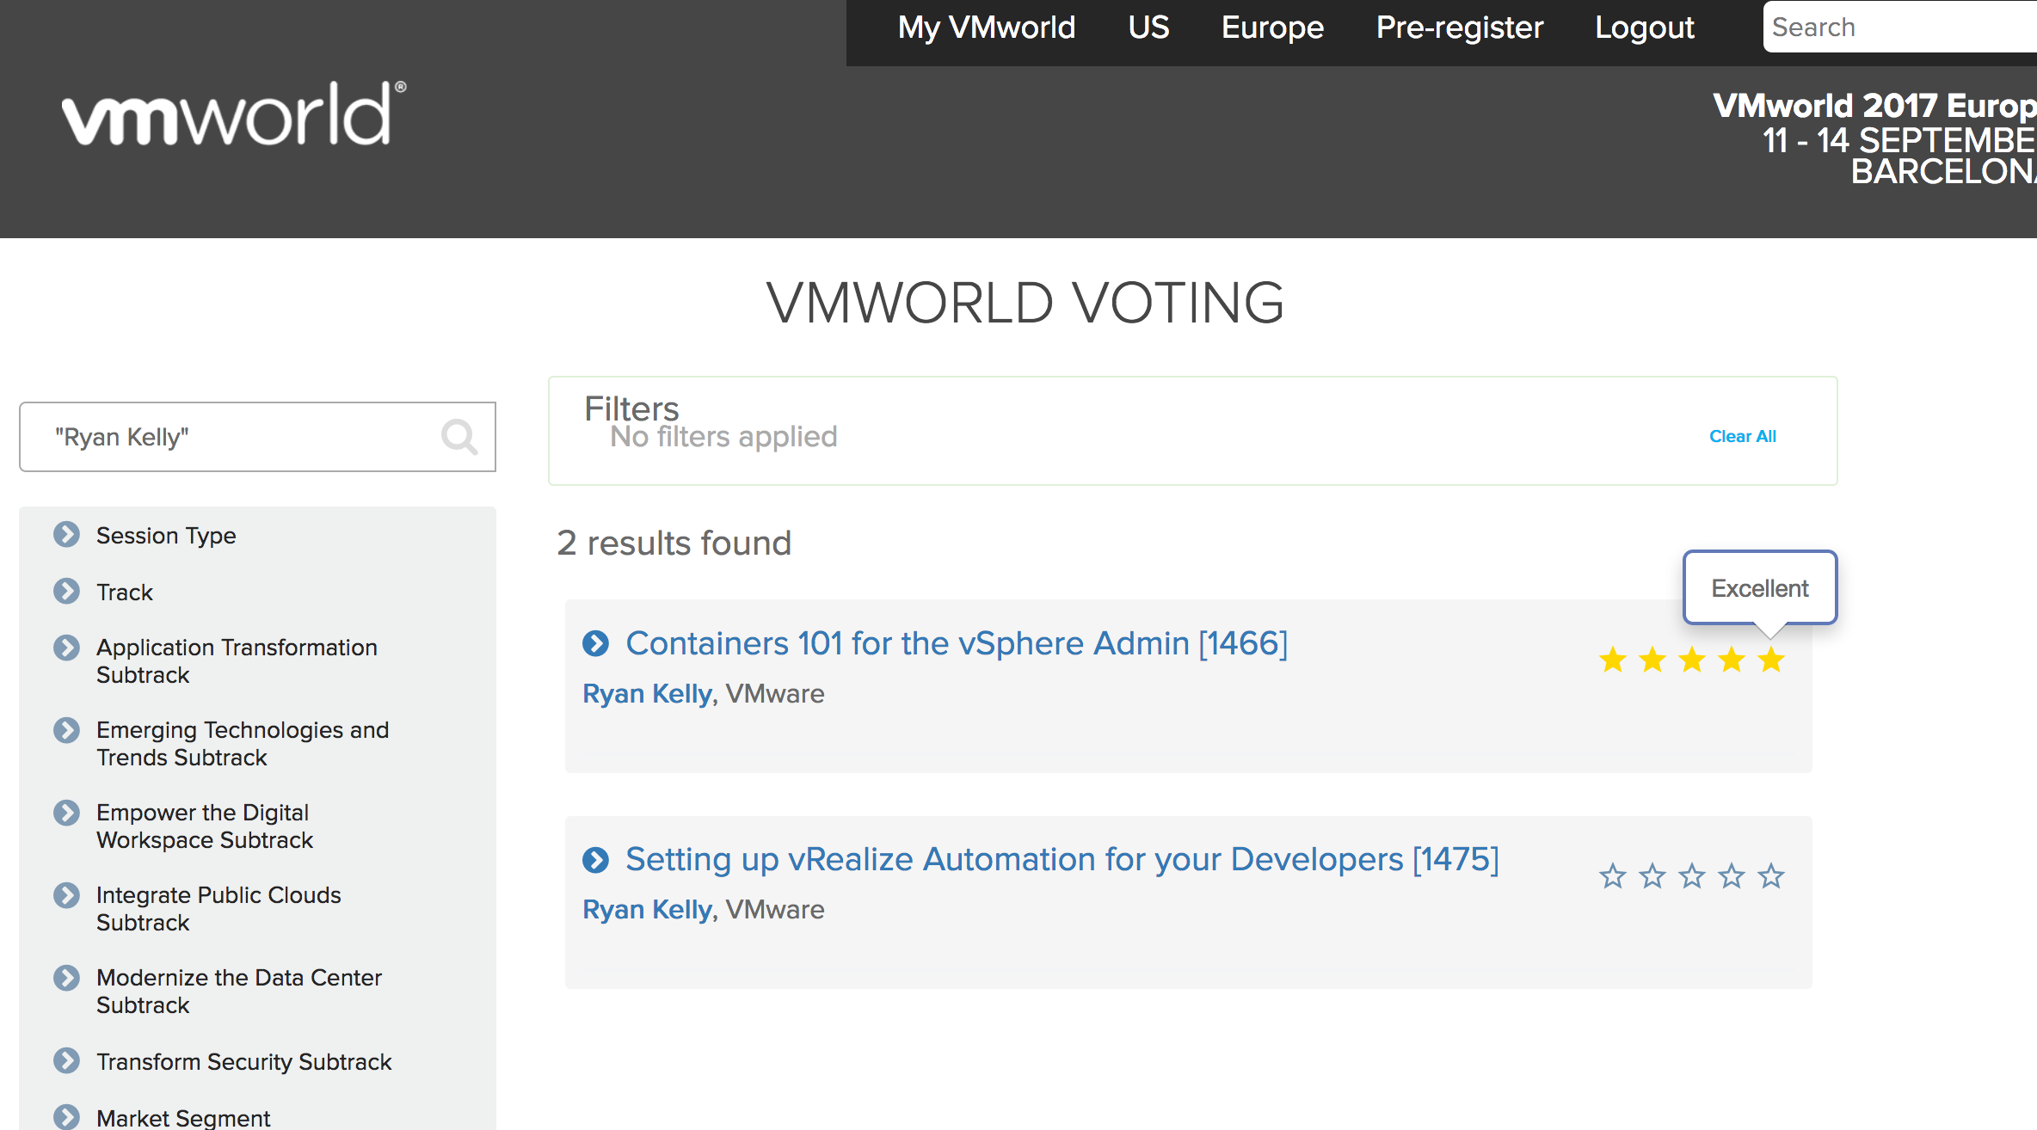Click Clear All filters link

click(x=1742, y=437)
